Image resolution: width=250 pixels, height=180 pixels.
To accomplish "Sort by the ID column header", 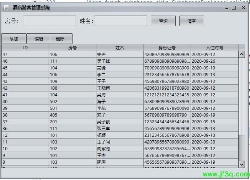I will [x=25, y=48].
